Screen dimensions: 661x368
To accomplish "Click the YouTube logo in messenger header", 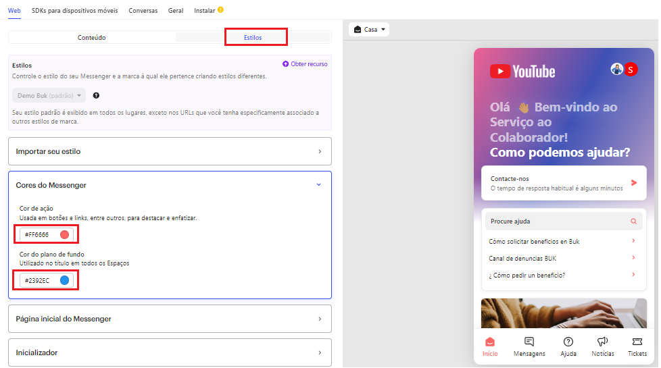I will pos(522,72).
